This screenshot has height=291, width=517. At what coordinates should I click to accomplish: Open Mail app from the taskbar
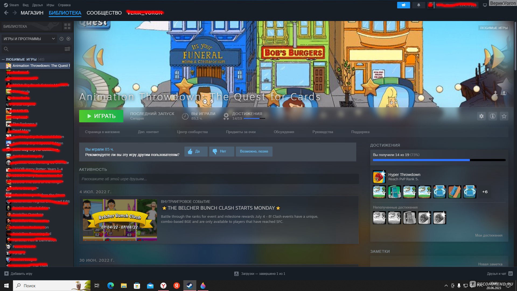pos(150,286)
